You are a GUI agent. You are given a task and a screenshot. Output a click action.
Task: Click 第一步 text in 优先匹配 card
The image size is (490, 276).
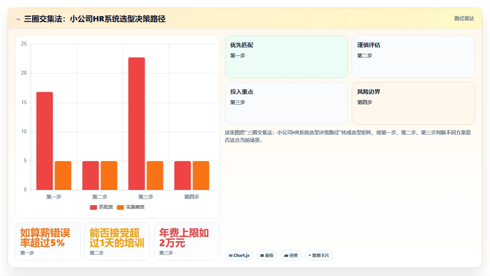[237, 56]
